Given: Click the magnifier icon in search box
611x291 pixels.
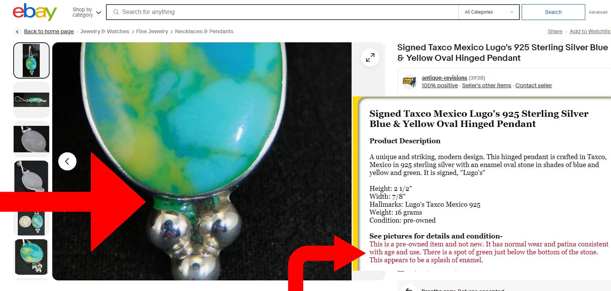Looking at the screenshot, I should pyautogui.click(x=116, y=12).
